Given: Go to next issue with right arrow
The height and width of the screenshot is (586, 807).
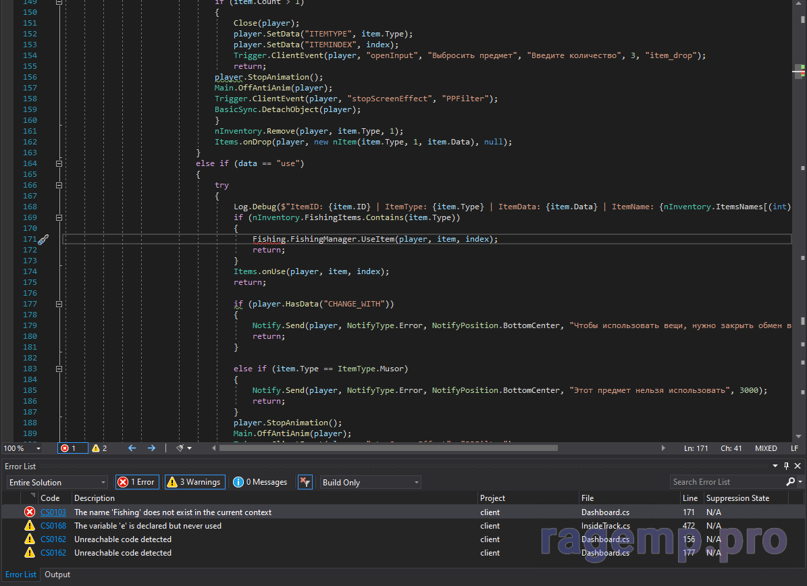Looking at the screenshot, I should [x=151, y=448].
